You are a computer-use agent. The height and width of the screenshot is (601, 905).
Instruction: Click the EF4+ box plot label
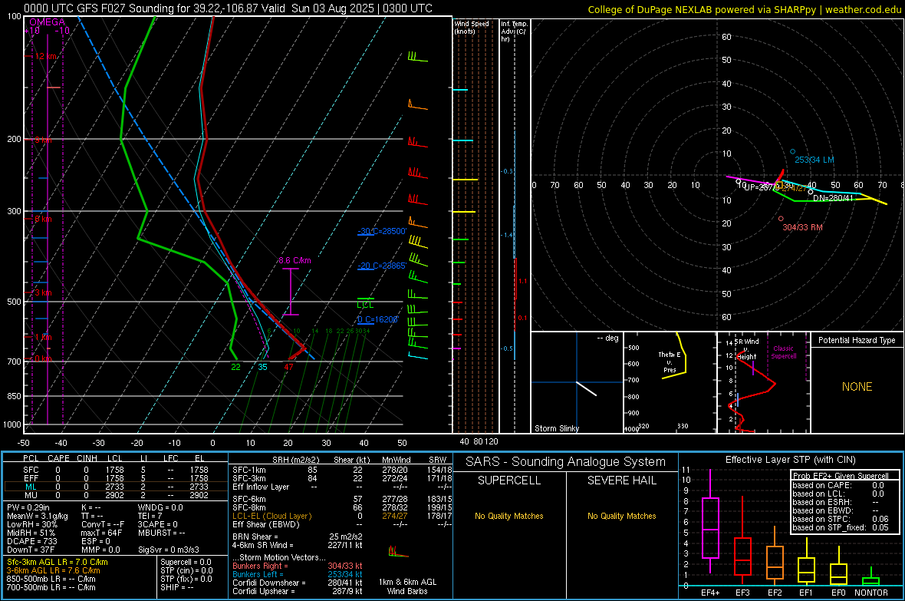tap(710, 593)
